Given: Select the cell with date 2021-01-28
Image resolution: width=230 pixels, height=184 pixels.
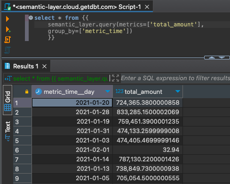Looking at the screenshot, I should 72,112.
